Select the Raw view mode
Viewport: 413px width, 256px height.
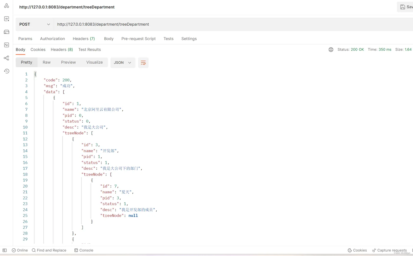(47, 62)
